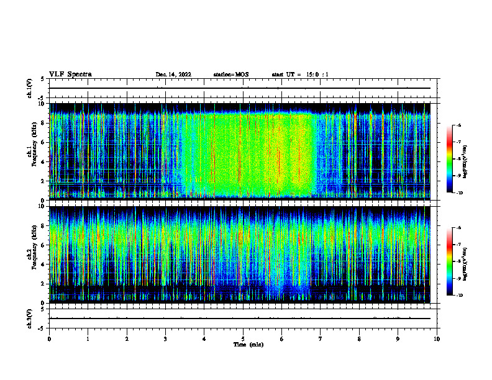
Task: Select the "-5" tick on ch.1(V) axis
Action: point(42,98)
